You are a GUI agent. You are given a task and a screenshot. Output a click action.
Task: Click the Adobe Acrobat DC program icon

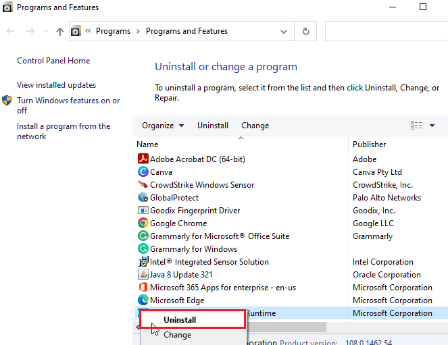[143, 159]
